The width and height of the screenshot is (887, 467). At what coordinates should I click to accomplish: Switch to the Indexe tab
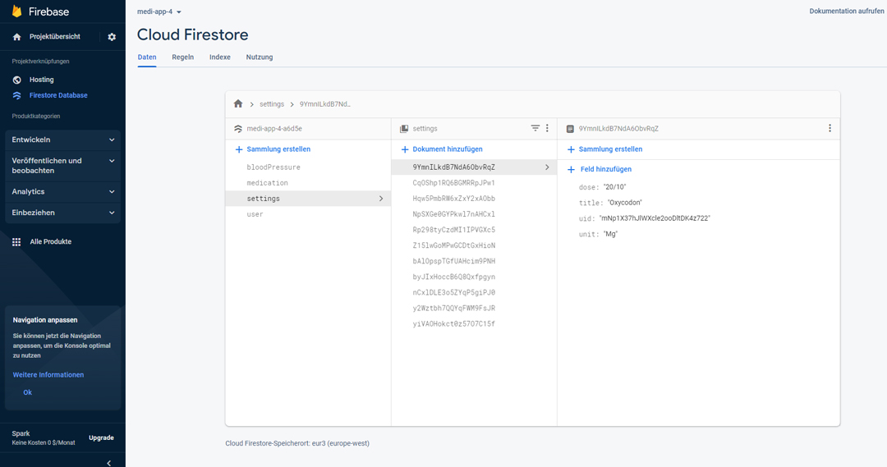219,57
